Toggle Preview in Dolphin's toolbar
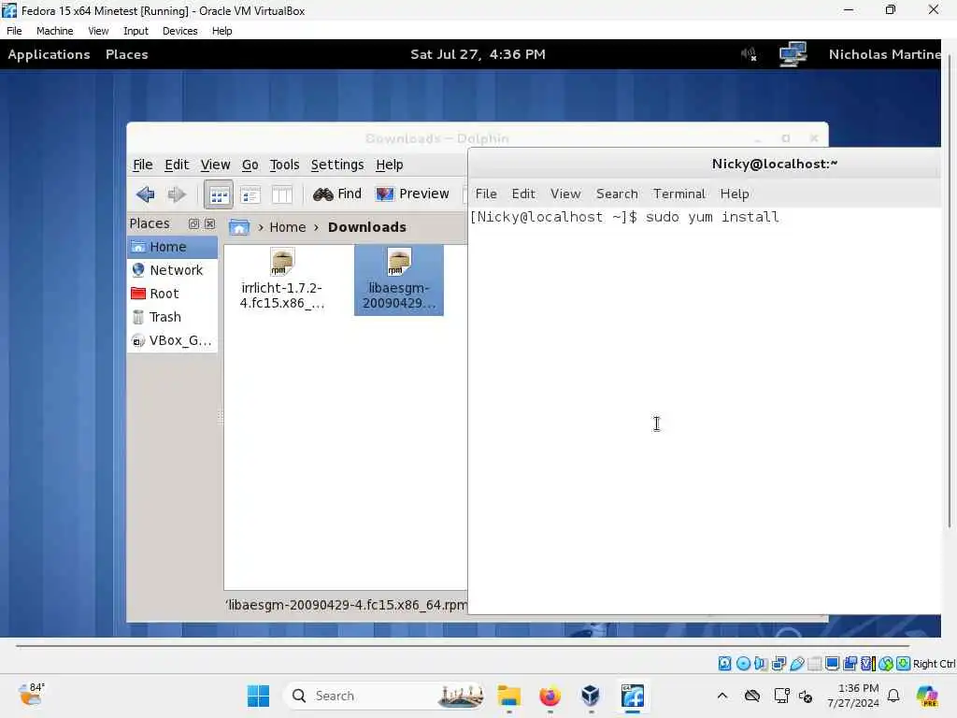The width and height of the screenshot is (957, 718). pos(412,194)
